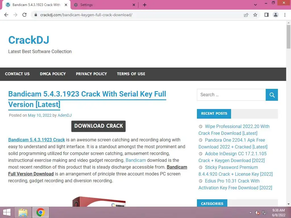Viewport: 291px width, 218px height.
Task: Click the vertical scrollbar thumb
Action: 288,37
